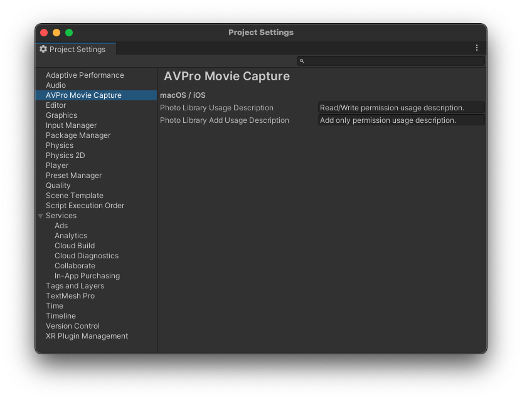The image size is (522, 400).
Task: Edit Photo Library Add Usage Description field
Action: coord(401,120)
